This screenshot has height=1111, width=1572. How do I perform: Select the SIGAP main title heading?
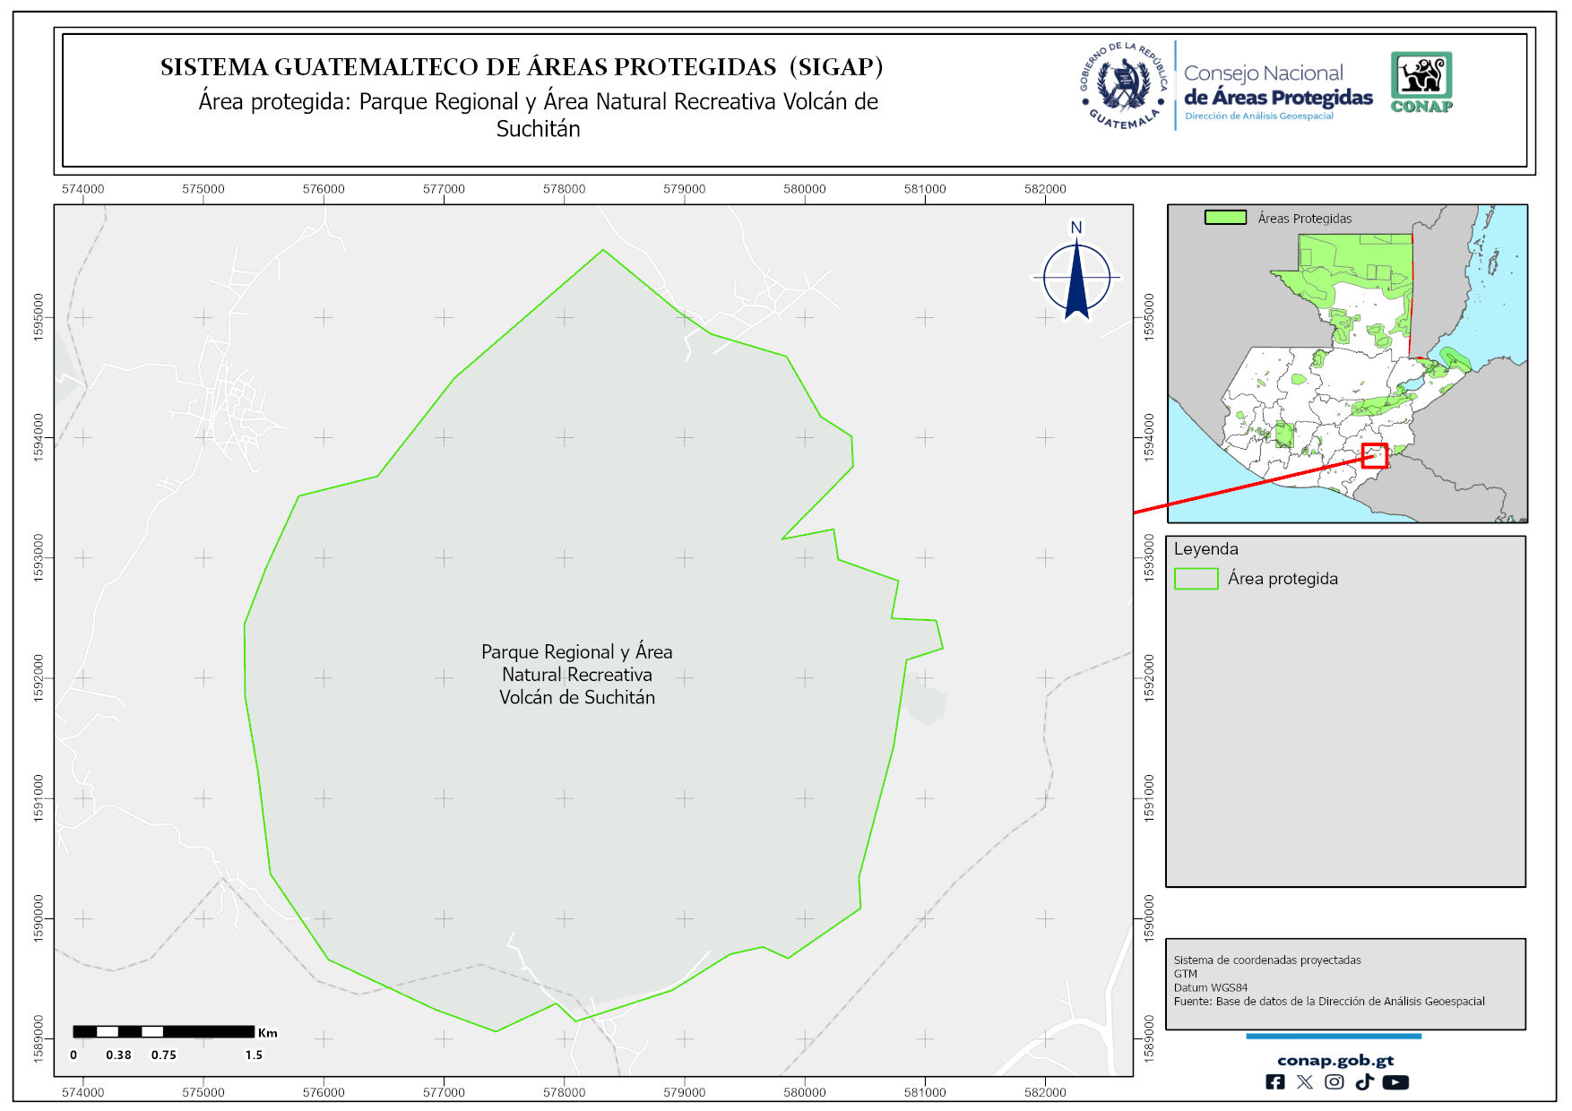522,67
